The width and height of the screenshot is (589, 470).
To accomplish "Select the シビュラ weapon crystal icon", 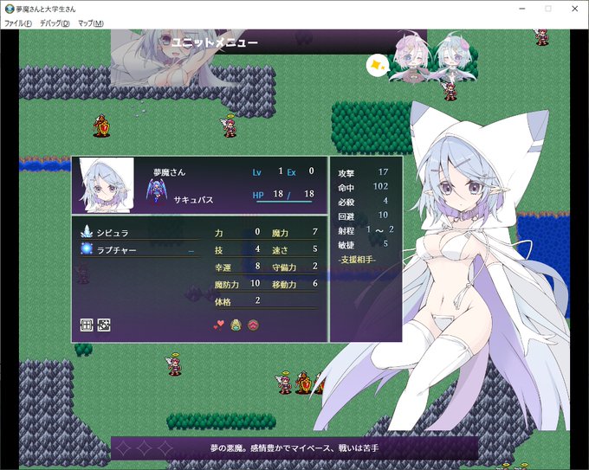I will tap(87, 232).
